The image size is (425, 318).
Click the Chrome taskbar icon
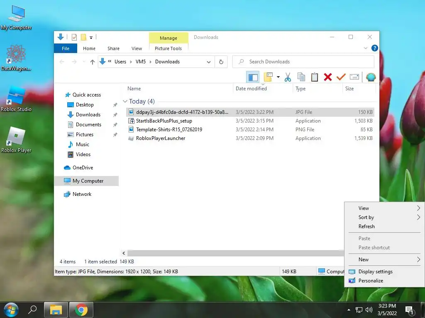click(x=81, y=310)
